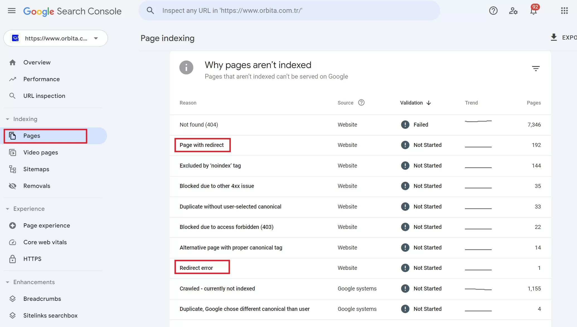Open the filter rows icon
The image size is (577, 327).
tap(535, 69)
